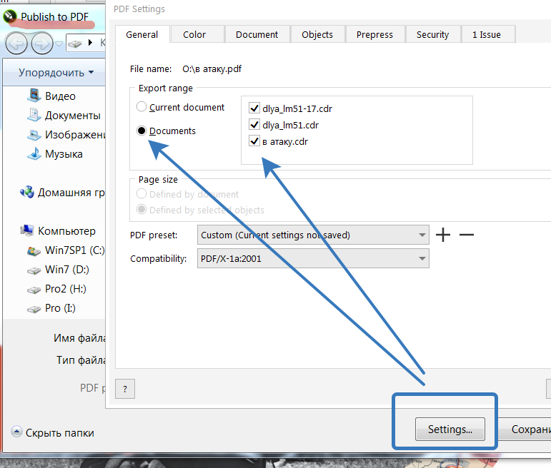Select Компьютер in navigation pane
Image resolution: width=551 pixels, height=468 pixels.
[x=58, y=230]
